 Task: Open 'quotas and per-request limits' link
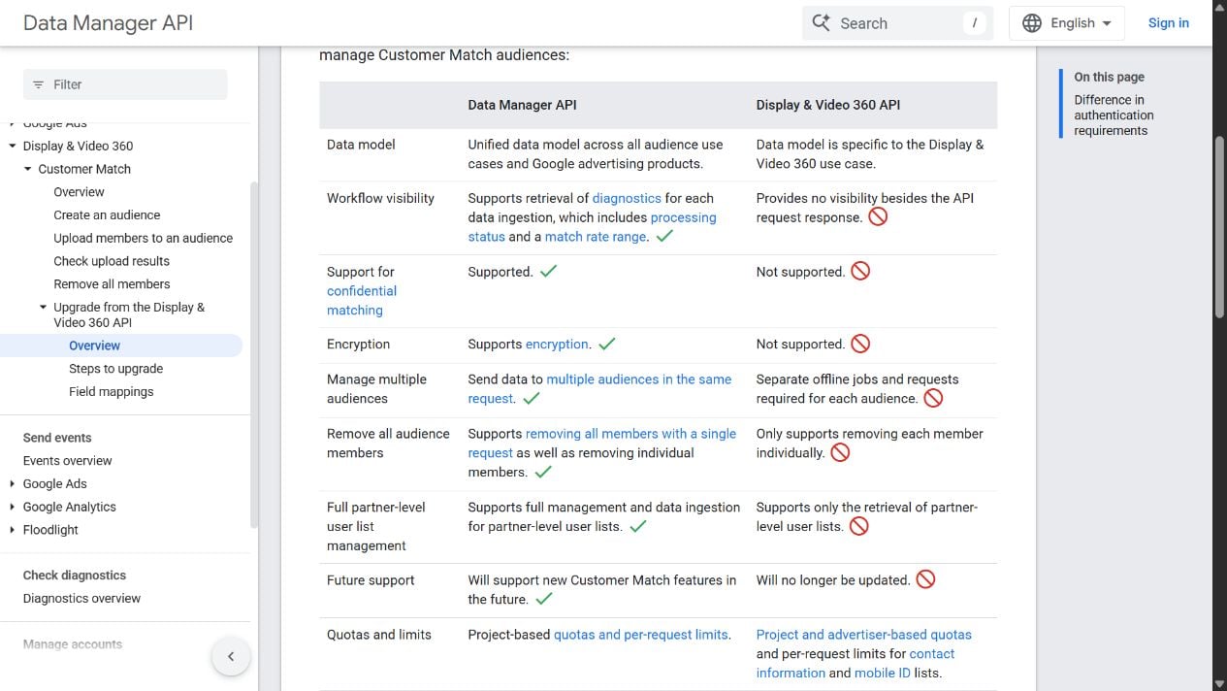coord(640,635)
